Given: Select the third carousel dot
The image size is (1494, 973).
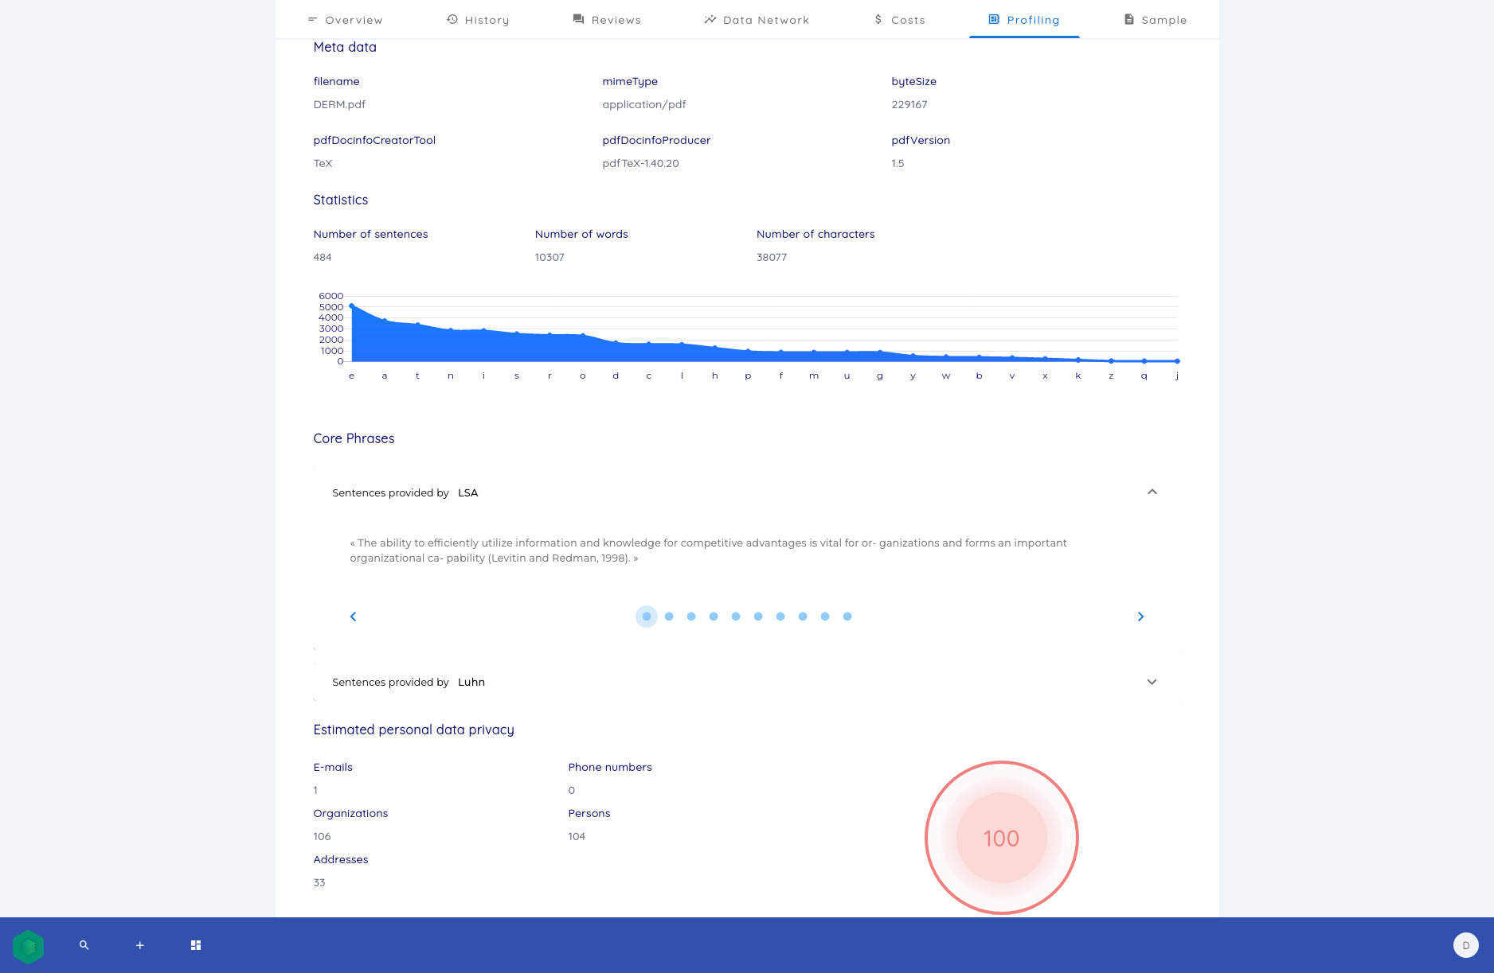Looking at the screenshot, I should [691, 617].
